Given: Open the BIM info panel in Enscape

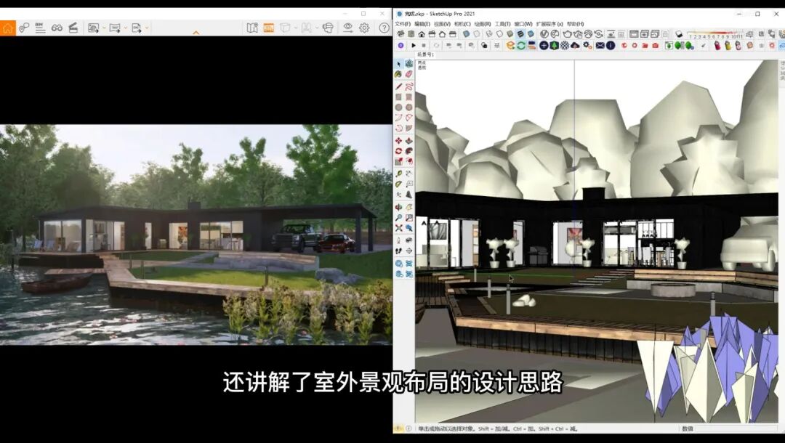Looking at the screenshot, I should [x=41, y=28].
